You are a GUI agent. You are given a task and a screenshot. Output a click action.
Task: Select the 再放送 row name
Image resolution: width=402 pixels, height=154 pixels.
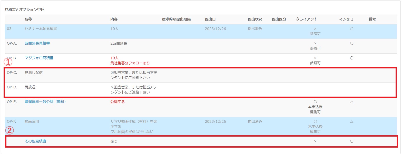[30, 87]
